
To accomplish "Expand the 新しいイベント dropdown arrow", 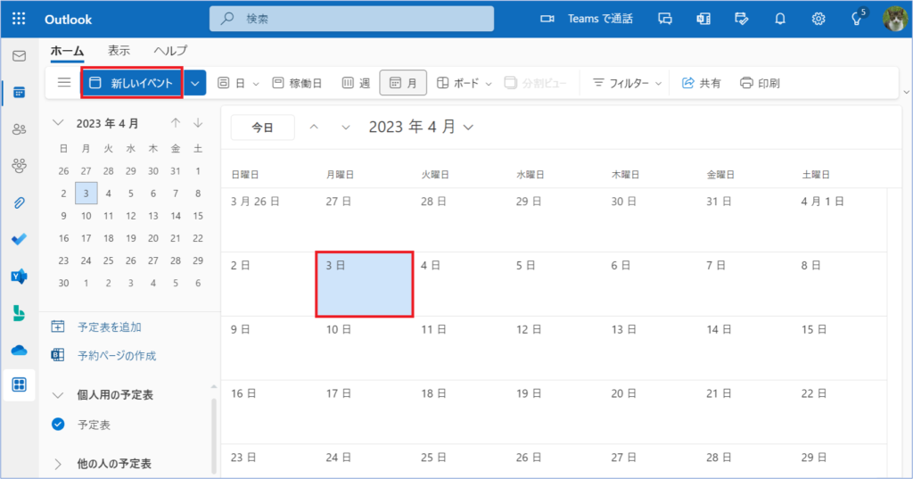I will (x=196, y=83).
